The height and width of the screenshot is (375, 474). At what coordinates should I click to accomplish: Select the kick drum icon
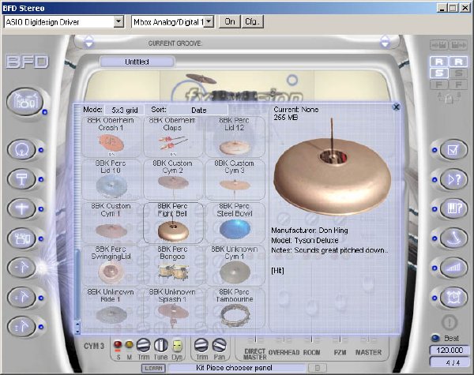pyautogui.click(x=22, y=149)
